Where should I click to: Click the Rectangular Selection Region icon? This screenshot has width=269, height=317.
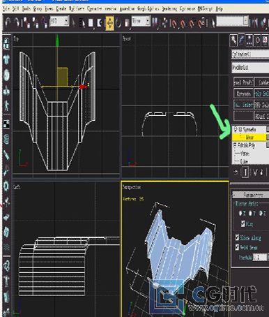(91, 23)
